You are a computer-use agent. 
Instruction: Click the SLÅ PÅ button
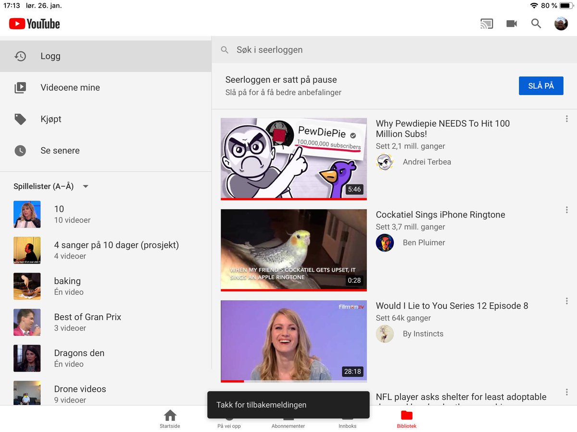coord(541,86)
